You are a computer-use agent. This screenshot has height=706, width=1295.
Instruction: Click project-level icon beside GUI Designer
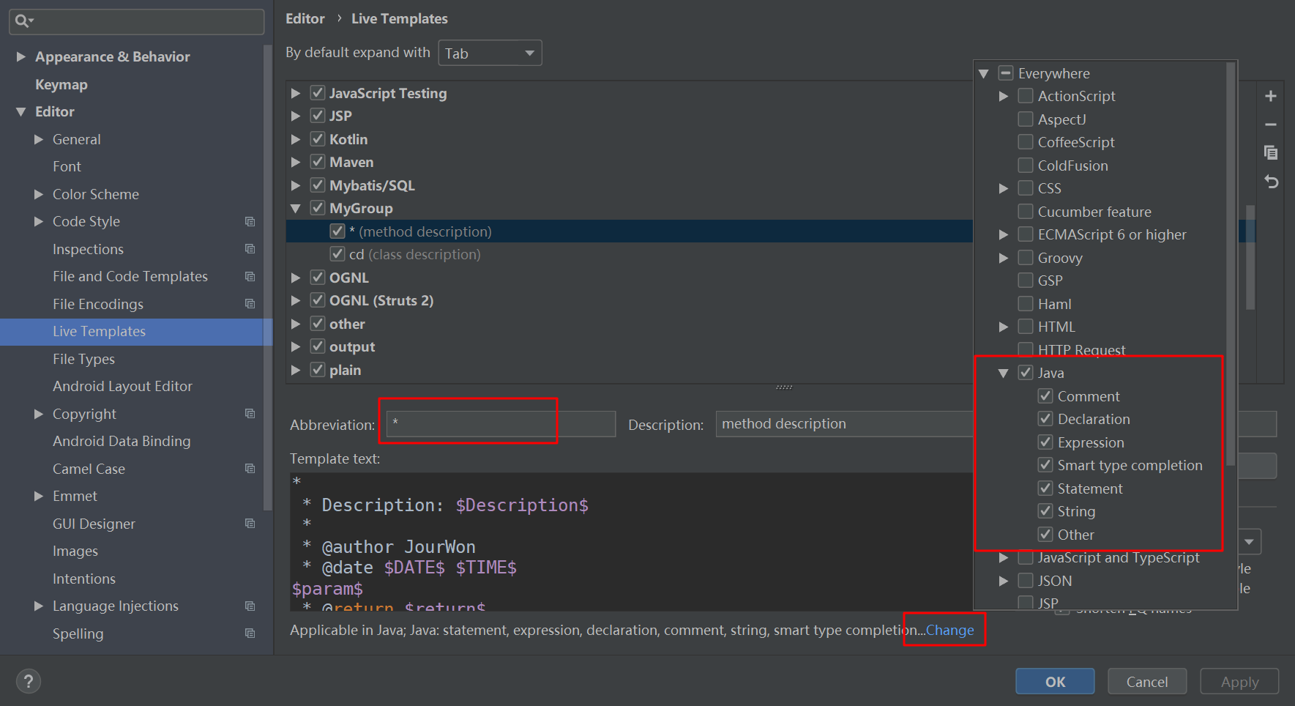point(250,524)
